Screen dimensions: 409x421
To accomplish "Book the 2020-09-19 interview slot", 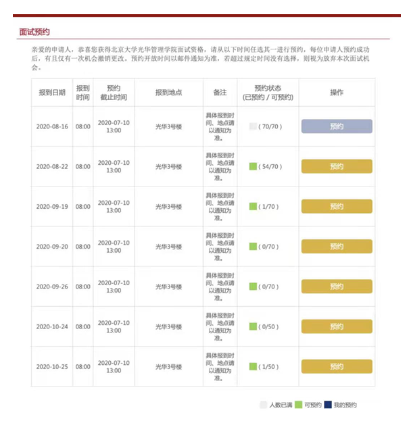I will coord(337,206).
